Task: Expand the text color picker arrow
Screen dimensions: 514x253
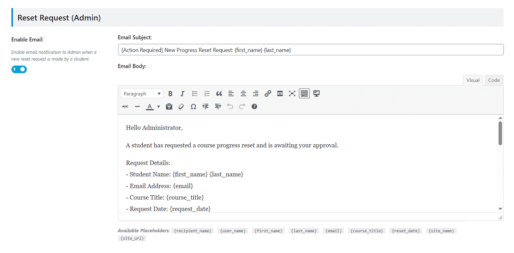Action: click(158, 107)
